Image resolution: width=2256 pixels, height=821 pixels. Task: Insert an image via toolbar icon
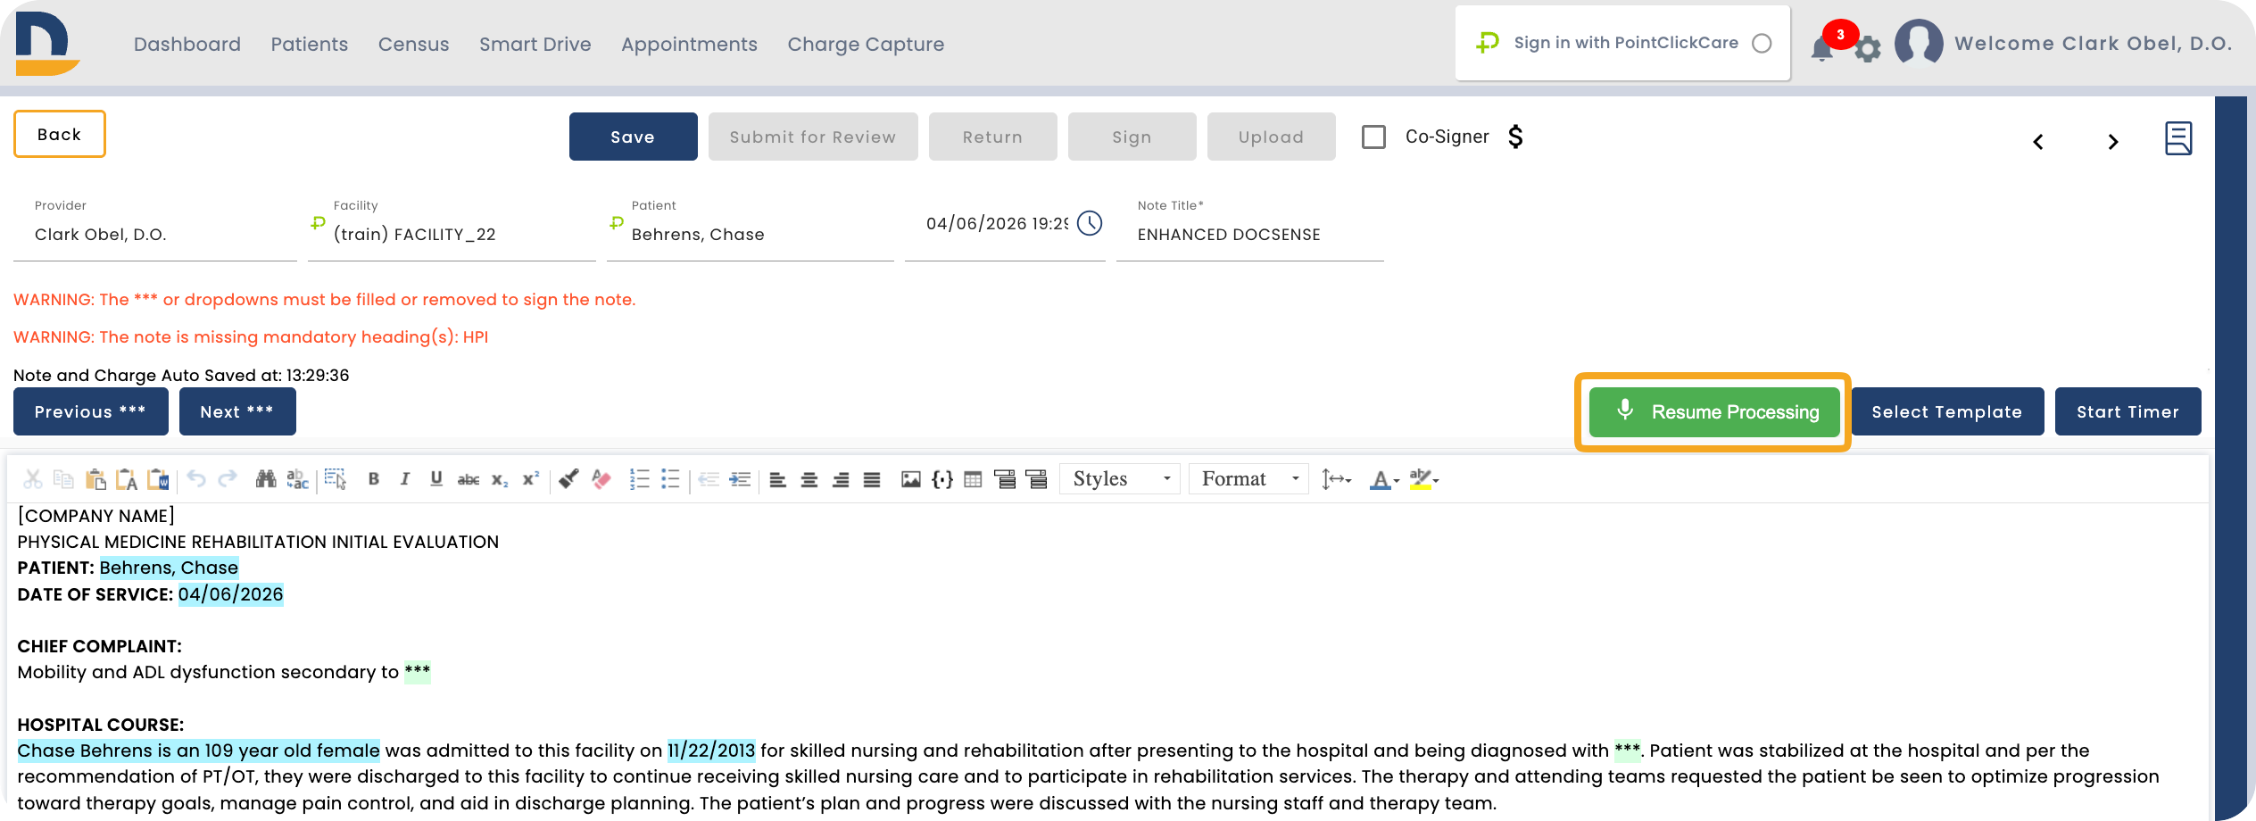(x=910, y=479)
